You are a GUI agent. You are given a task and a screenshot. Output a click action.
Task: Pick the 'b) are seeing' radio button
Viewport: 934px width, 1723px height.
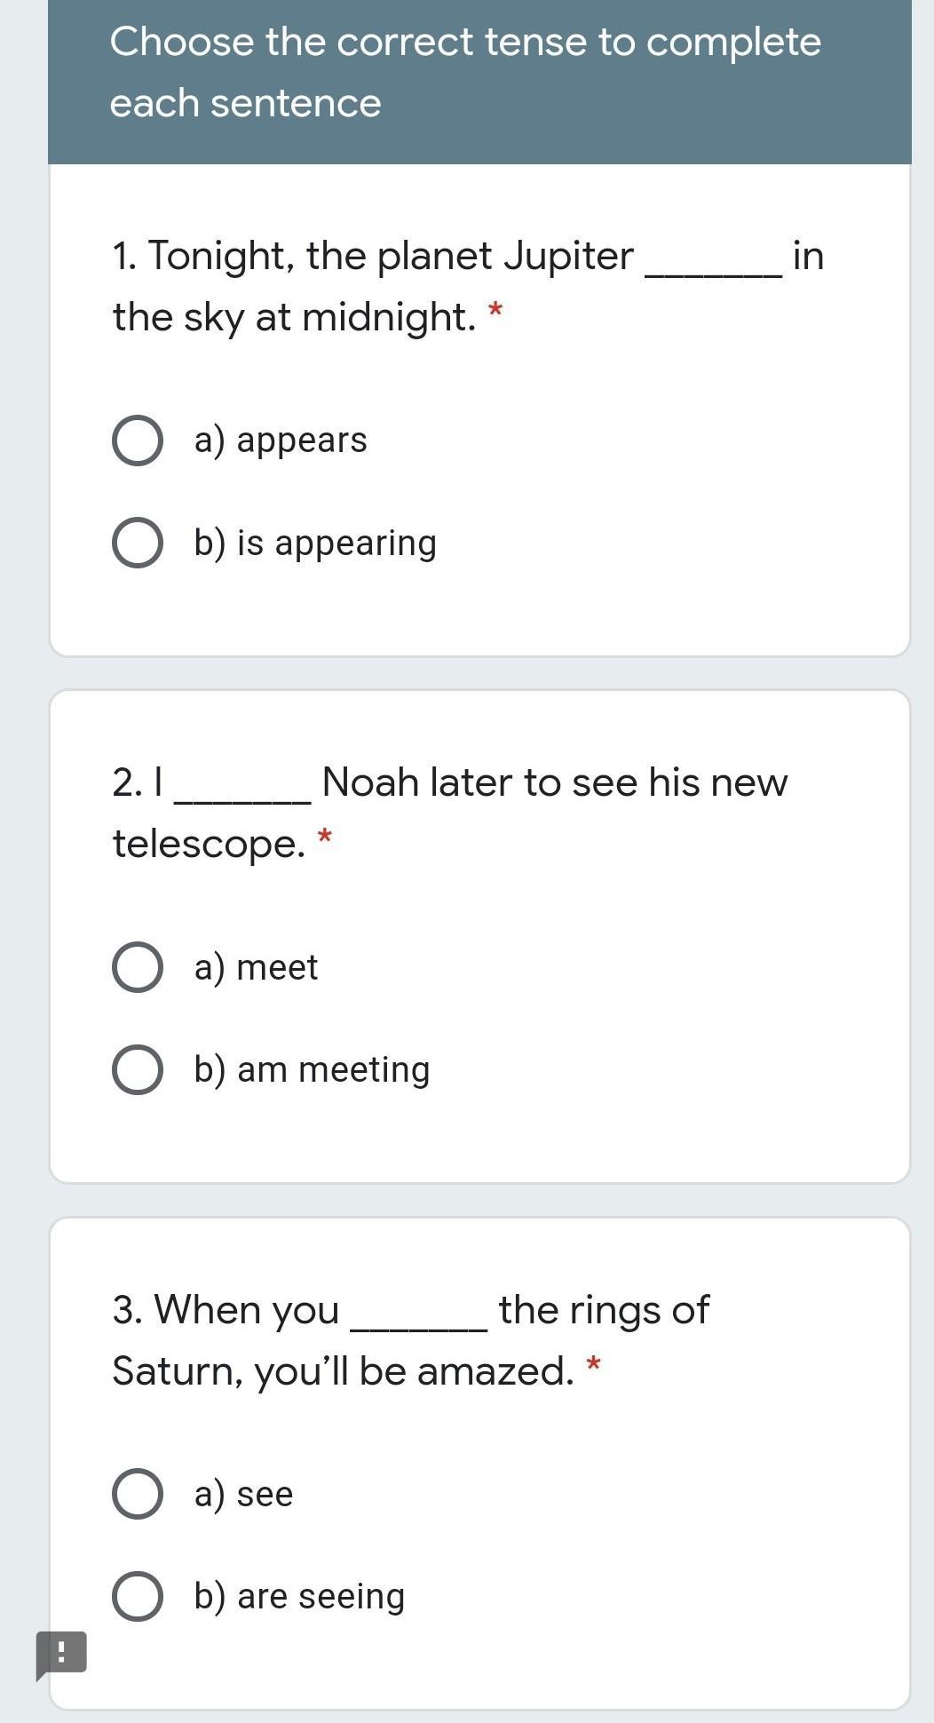pyautogui.click(x=138, y=1596)
